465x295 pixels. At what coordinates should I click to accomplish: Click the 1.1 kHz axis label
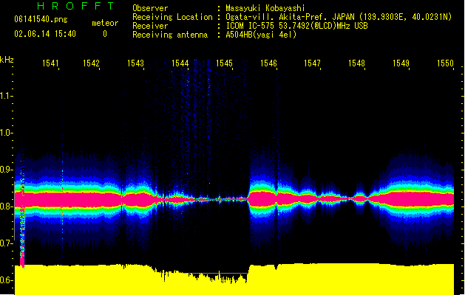pos(6,96)
